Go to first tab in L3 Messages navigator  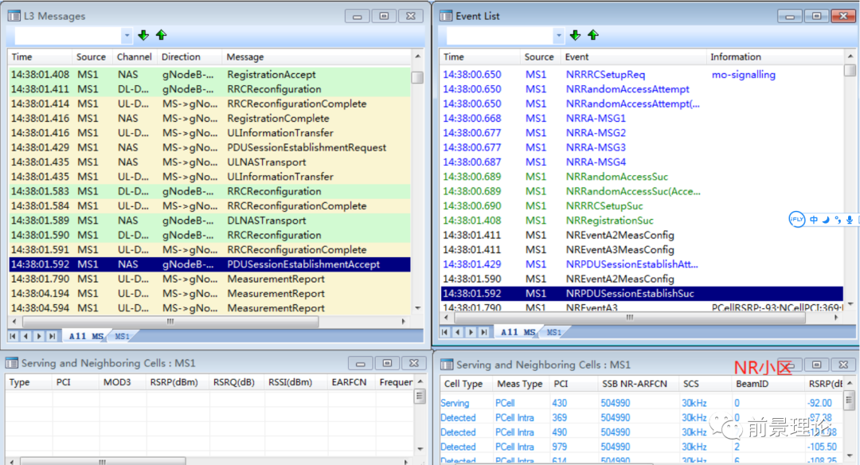point(13,336)
